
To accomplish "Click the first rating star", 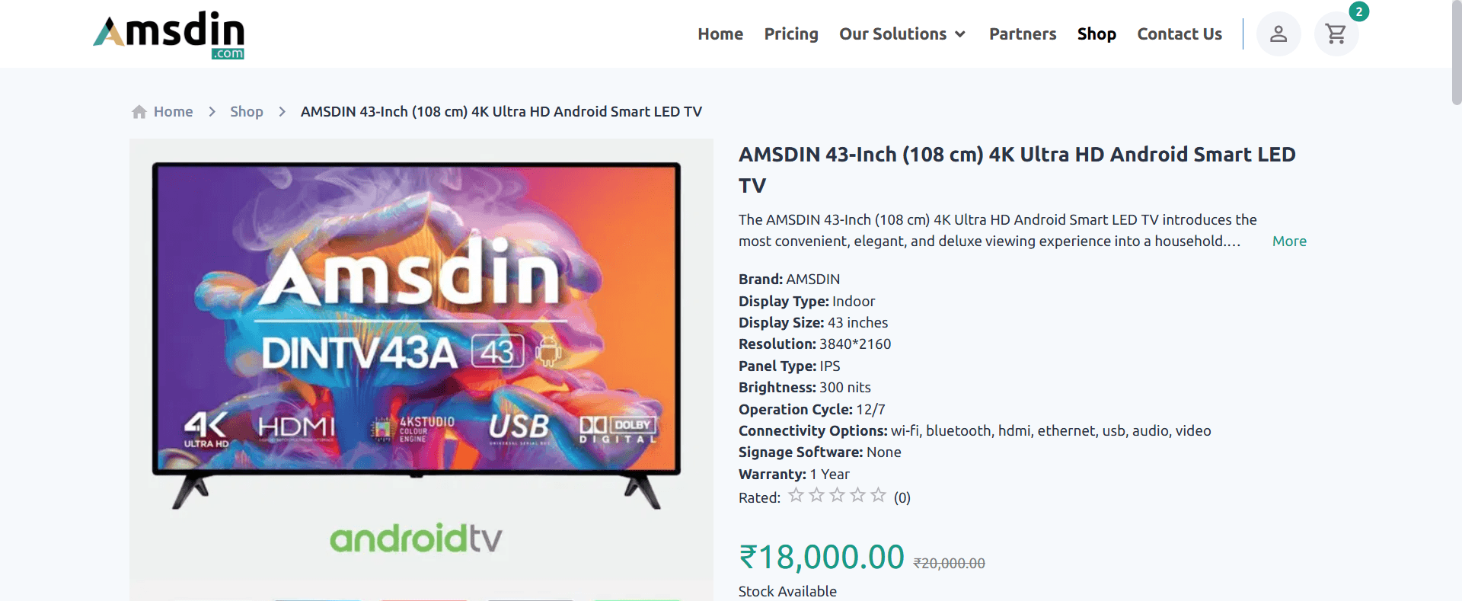I will click(x=796, y=495).
